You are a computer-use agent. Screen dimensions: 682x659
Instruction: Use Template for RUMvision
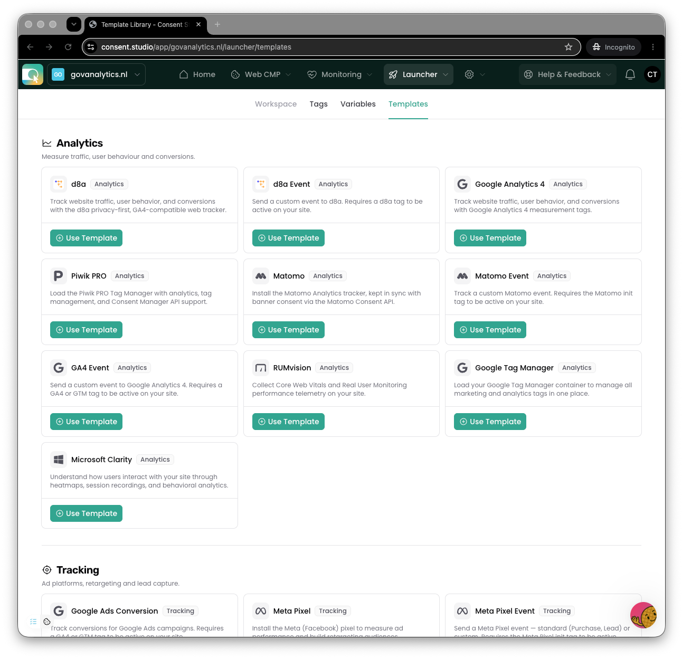click(x=288, y=422)
